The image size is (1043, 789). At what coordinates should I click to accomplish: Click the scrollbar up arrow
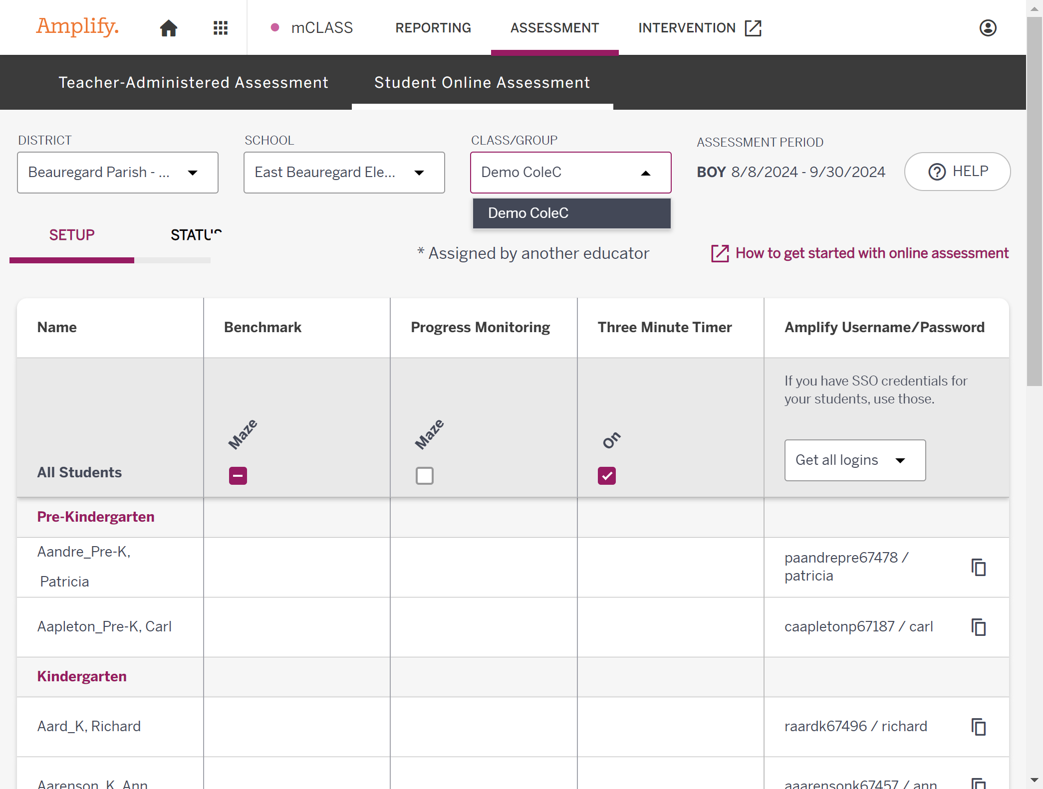(1035, 8)
